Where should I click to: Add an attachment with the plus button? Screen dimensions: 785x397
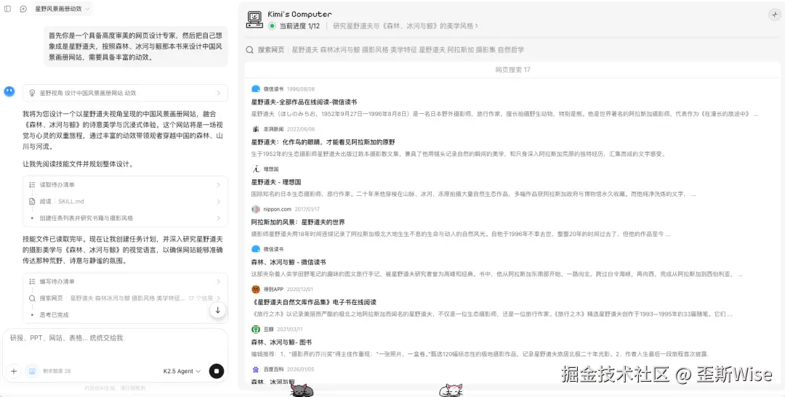[14, 371]
